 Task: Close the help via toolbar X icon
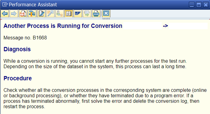click(106, 13)
